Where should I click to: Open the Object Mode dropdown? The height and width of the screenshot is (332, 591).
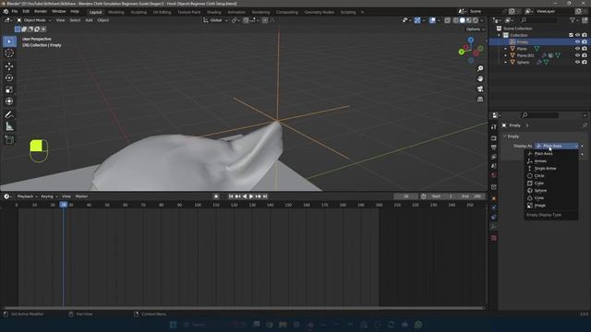coord(34,20)
